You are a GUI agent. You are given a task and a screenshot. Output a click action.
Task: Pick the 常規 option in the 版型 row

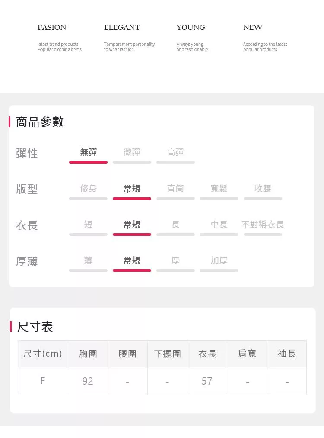[x=132, y=188]
